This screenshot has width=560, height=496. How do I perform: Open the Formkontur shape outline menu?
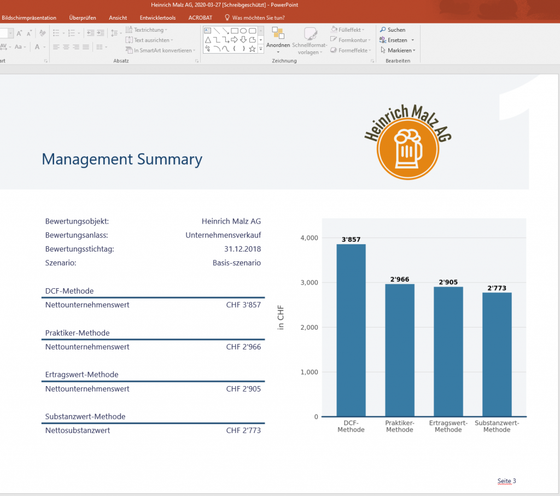[351, 40]
